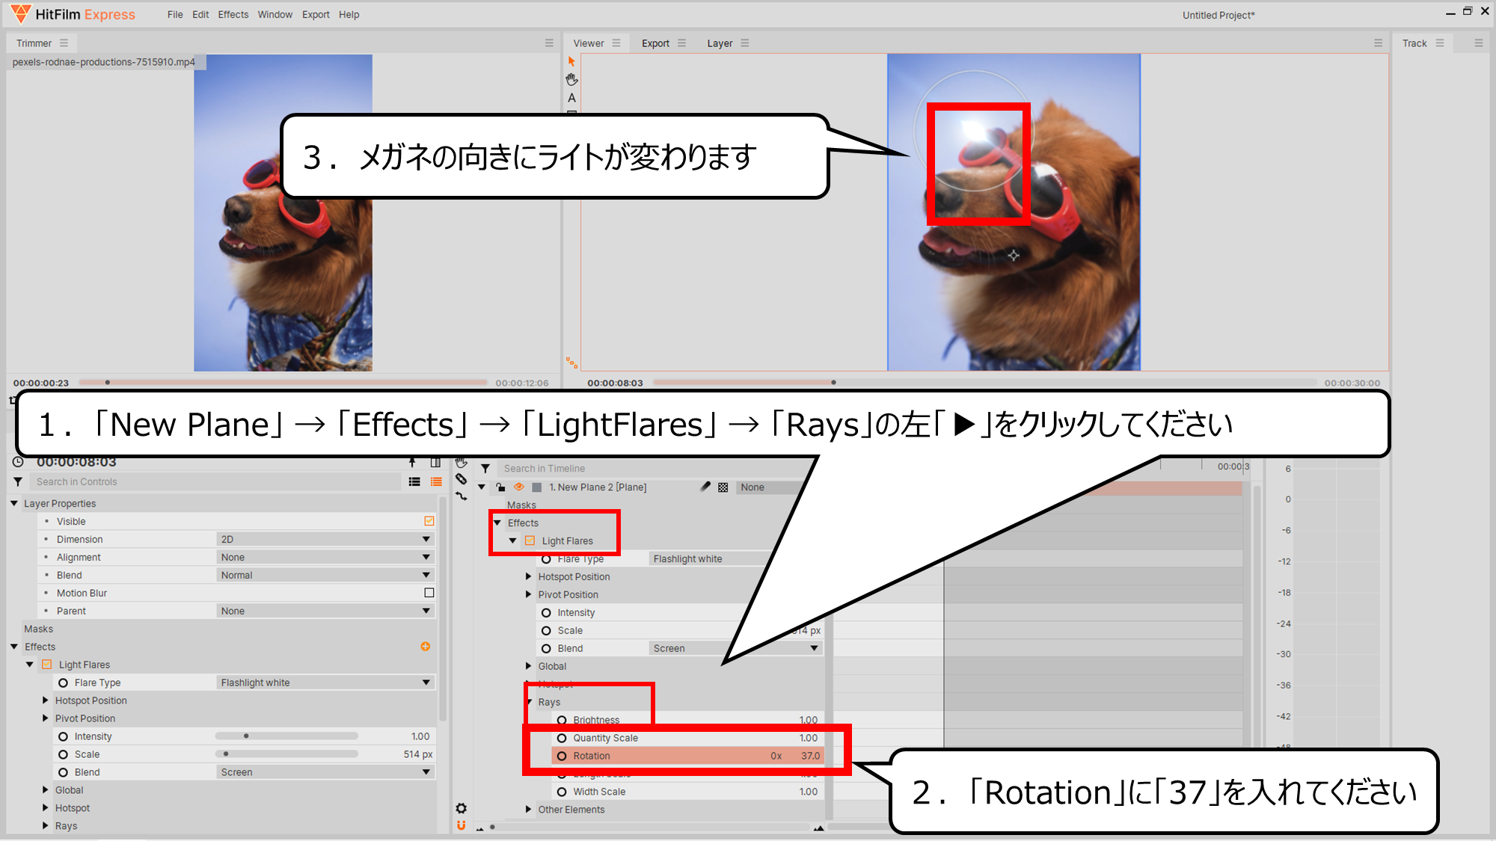The height and width of the screenshot is (841, 1496).
Task: Toggle Light Flares checkbox in Controls panel
Action: click(x=47, y=665)
